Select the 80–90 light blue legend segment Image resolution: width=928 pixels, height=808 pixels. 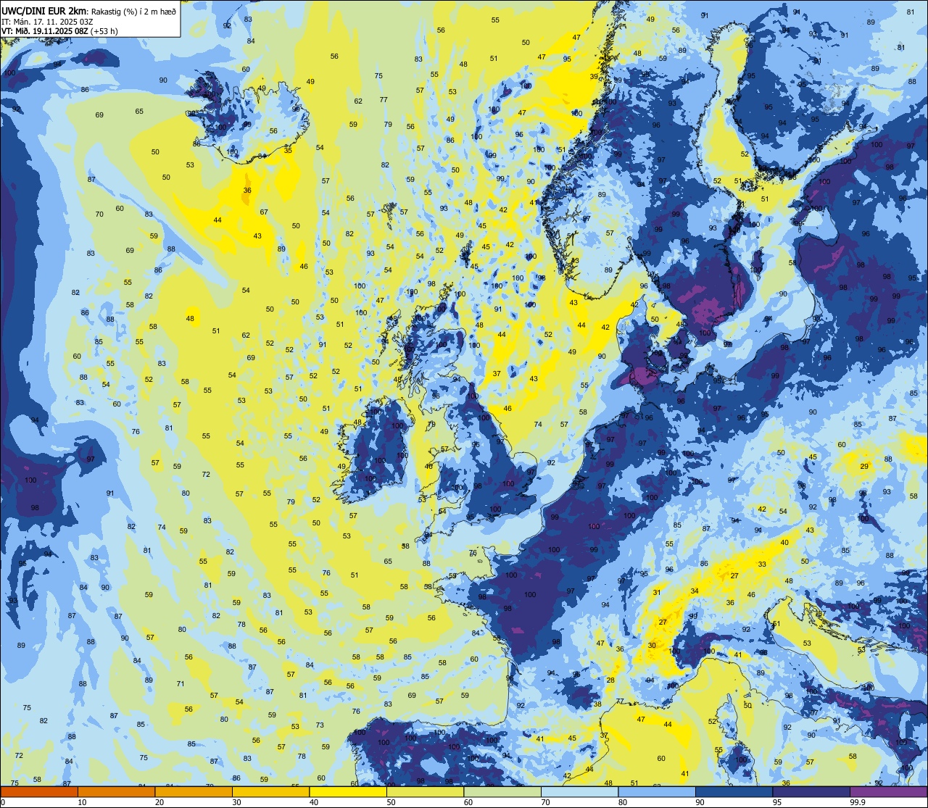tap(657, 791)
